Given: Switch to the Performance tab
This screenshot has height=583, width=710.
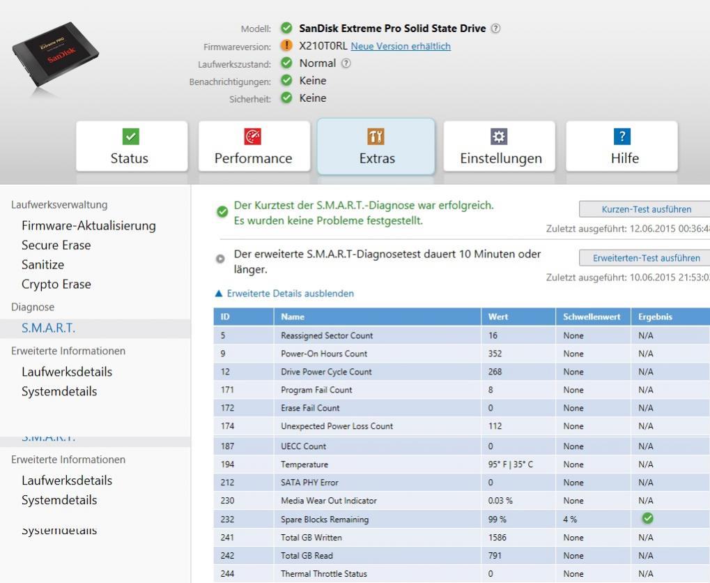Looking at the screenshot, I should (254, 146).
